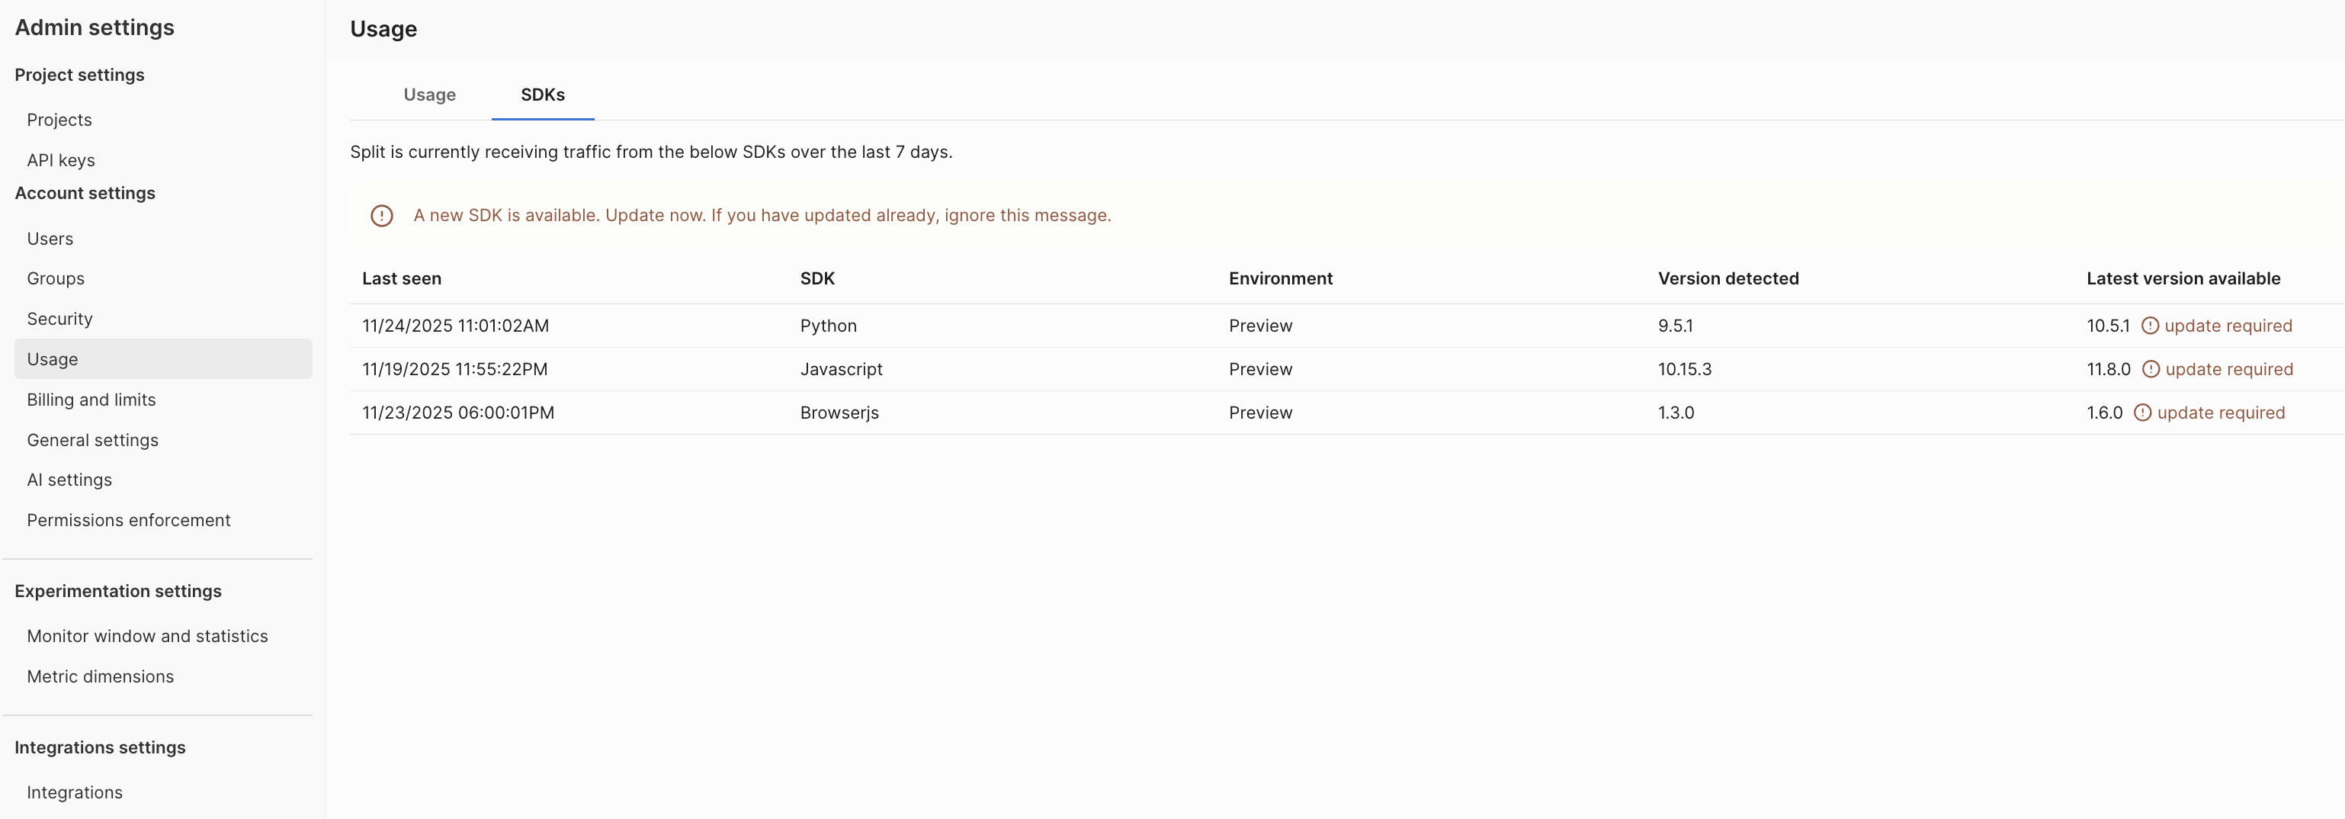
Task: Click the warning icon in the SDK banner
Action: click(381, 216)
